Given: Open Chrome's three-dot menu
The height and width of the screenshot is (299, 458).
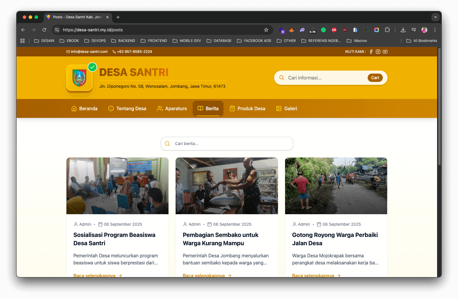Looking at the screenshot, I should pos(435,30).
